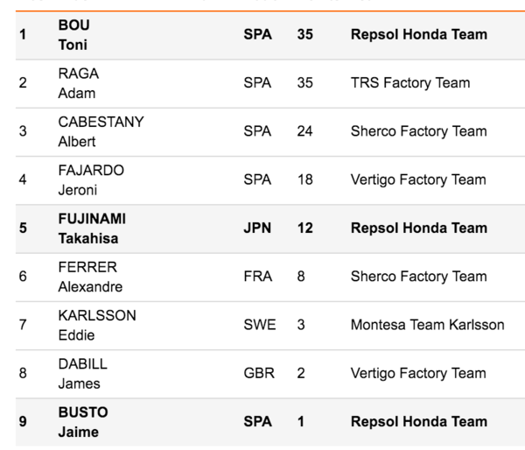The height and width of the screenshot is (450, 525).
Task: Click Repsol Honda Team in first row
Action: 419,34
